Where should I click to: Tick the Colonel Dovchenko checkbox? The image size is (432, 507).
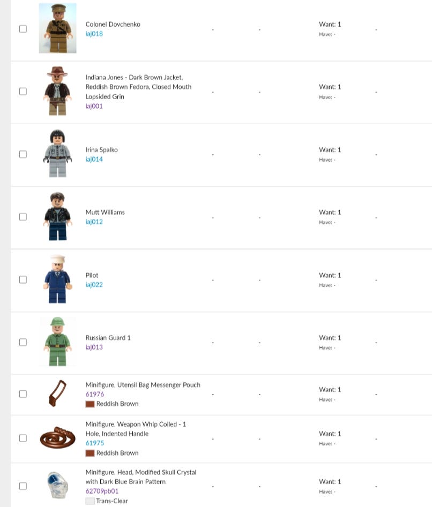23,29
